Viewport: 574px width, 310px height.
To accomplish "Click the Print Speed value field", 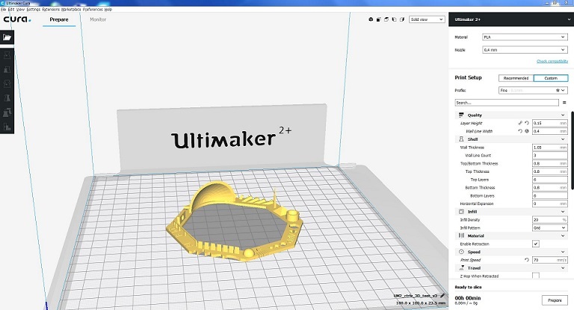I will 550,260.
